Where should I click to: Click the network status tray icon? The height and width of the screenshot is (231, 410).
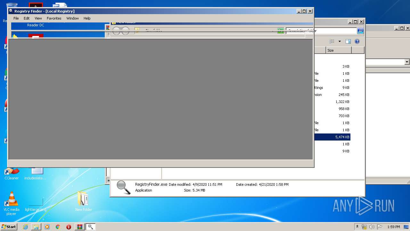coord(364,227)
